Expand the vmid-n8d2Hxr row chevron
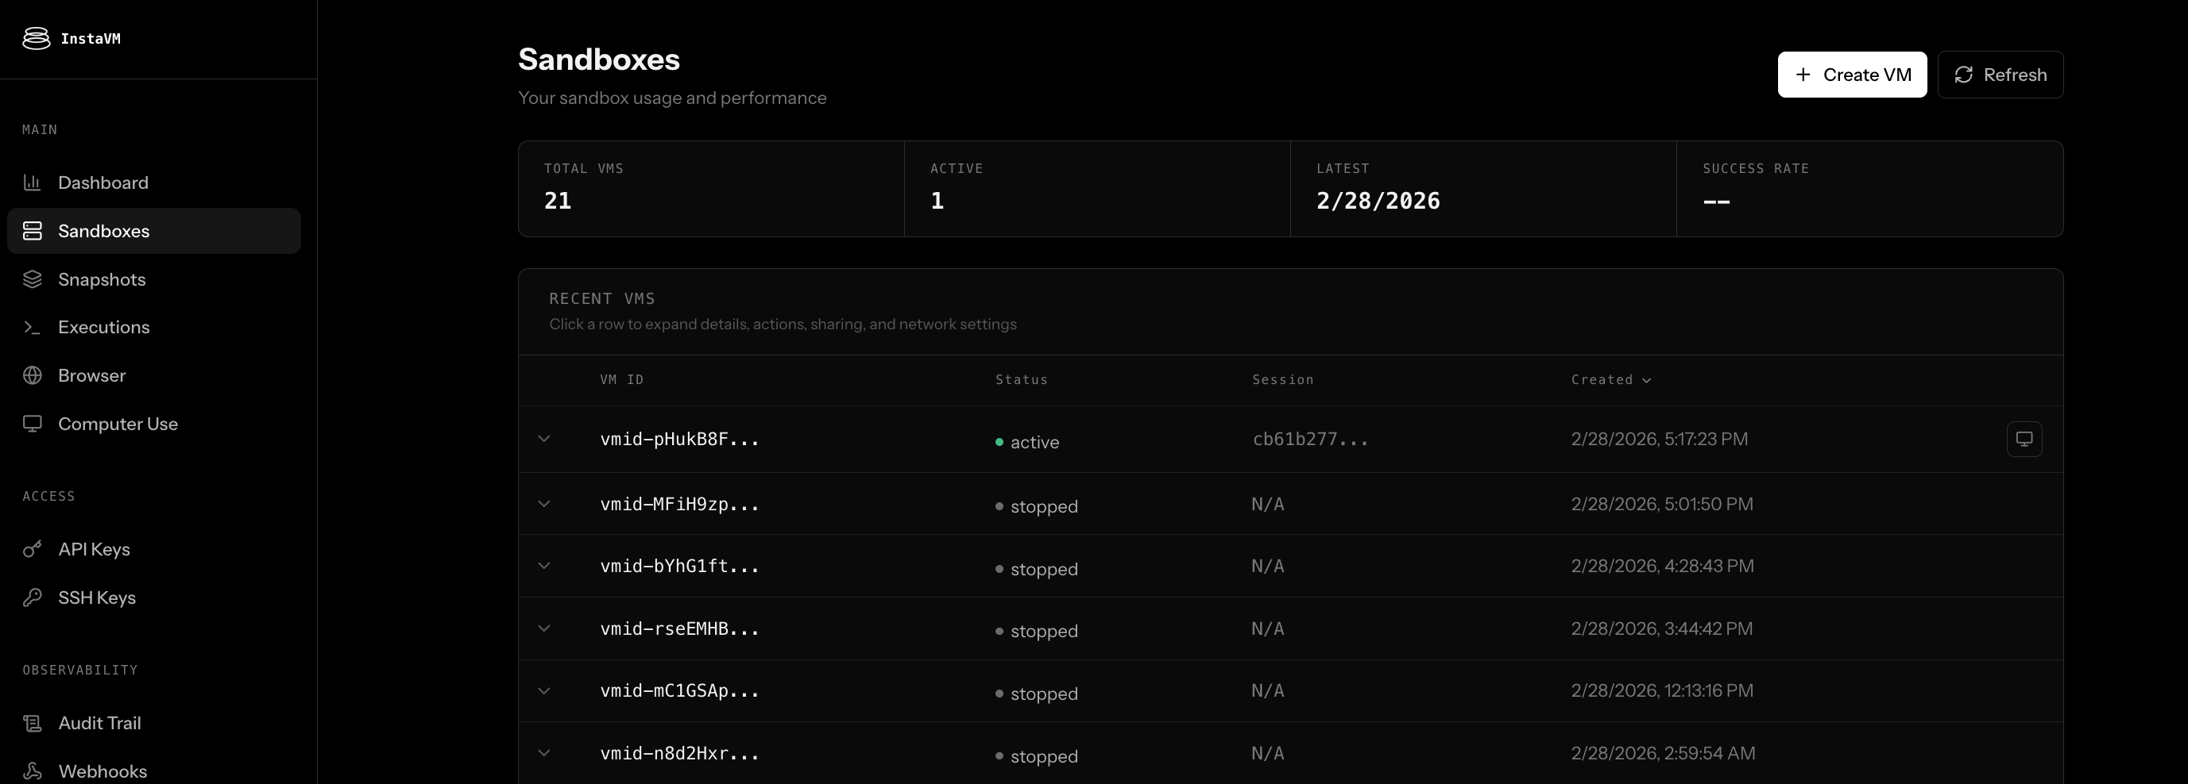The width and height of the screenshot is (2188, 784). coord(544,754)
